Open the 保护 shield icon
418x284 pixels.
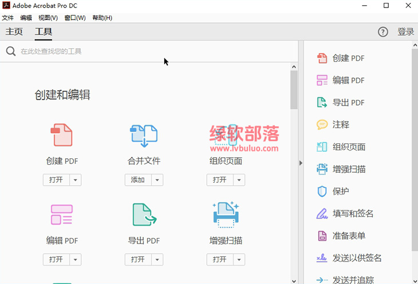pos(322,191)
